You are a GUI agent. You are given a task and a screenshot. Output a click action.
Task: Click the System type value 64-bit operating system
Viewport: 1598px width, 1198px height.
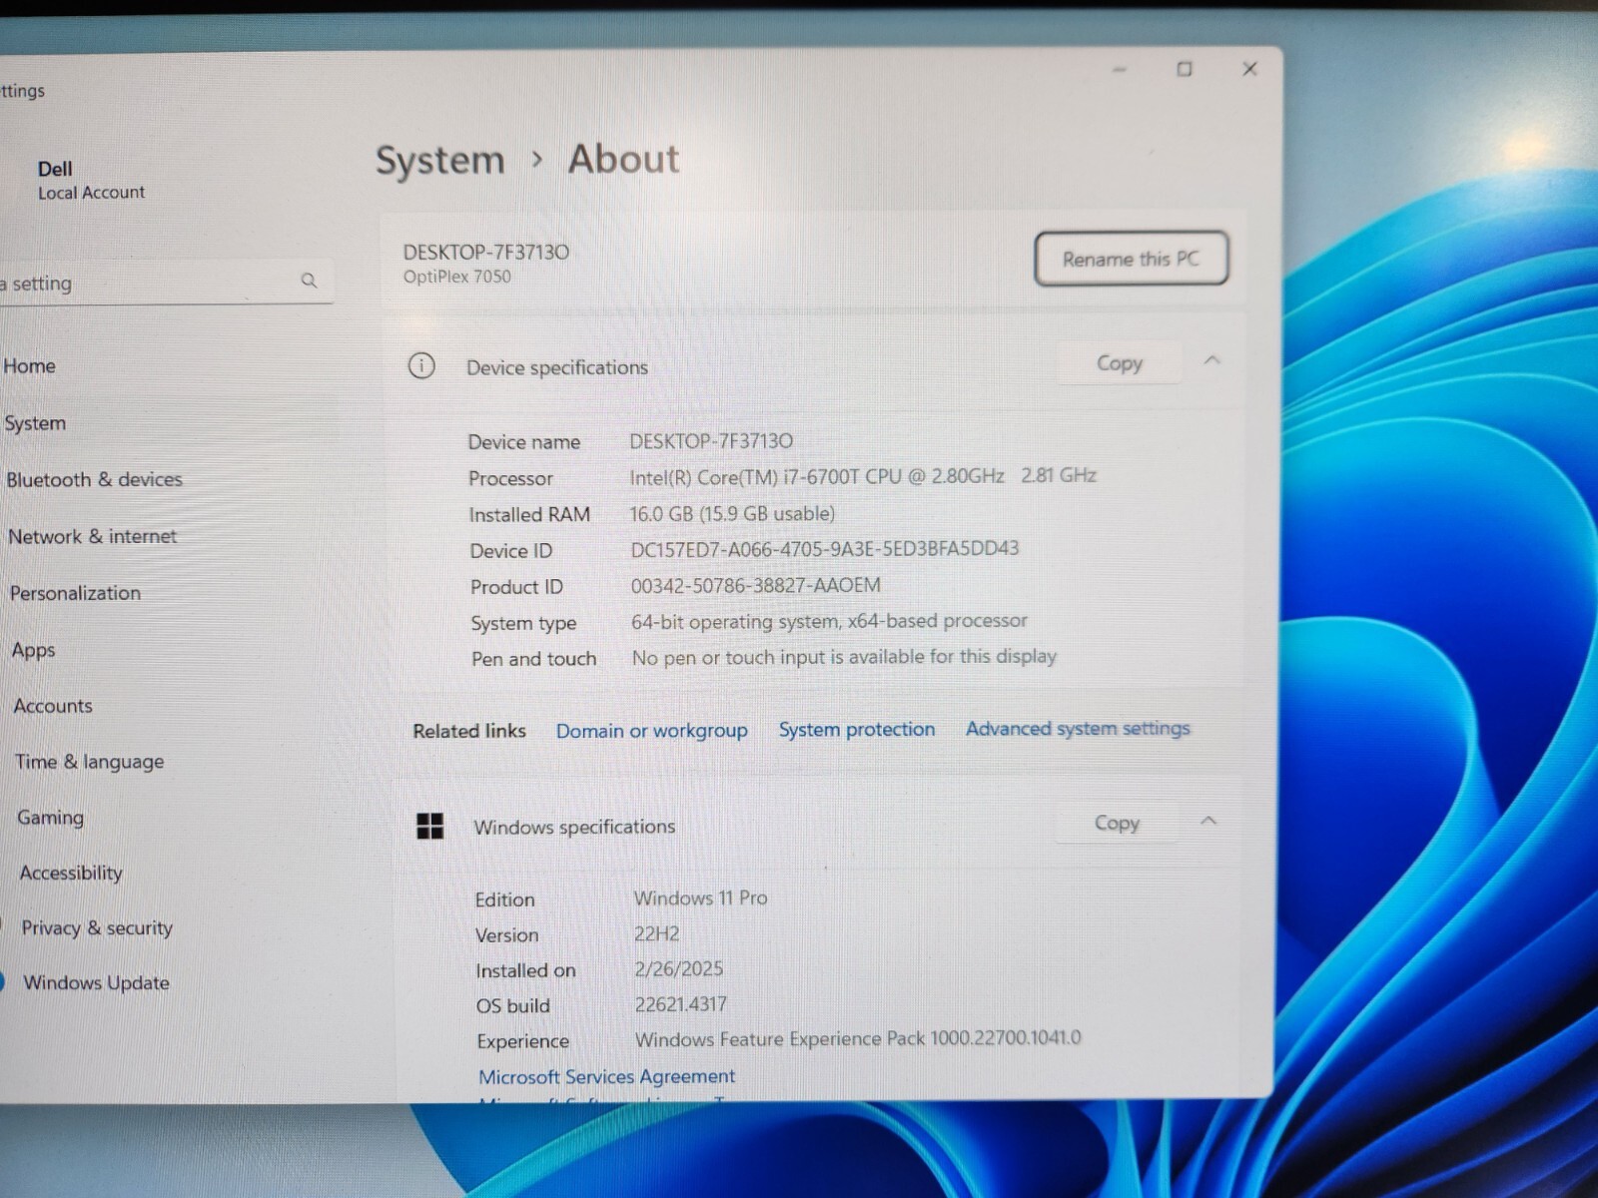(x=829, y=621)
